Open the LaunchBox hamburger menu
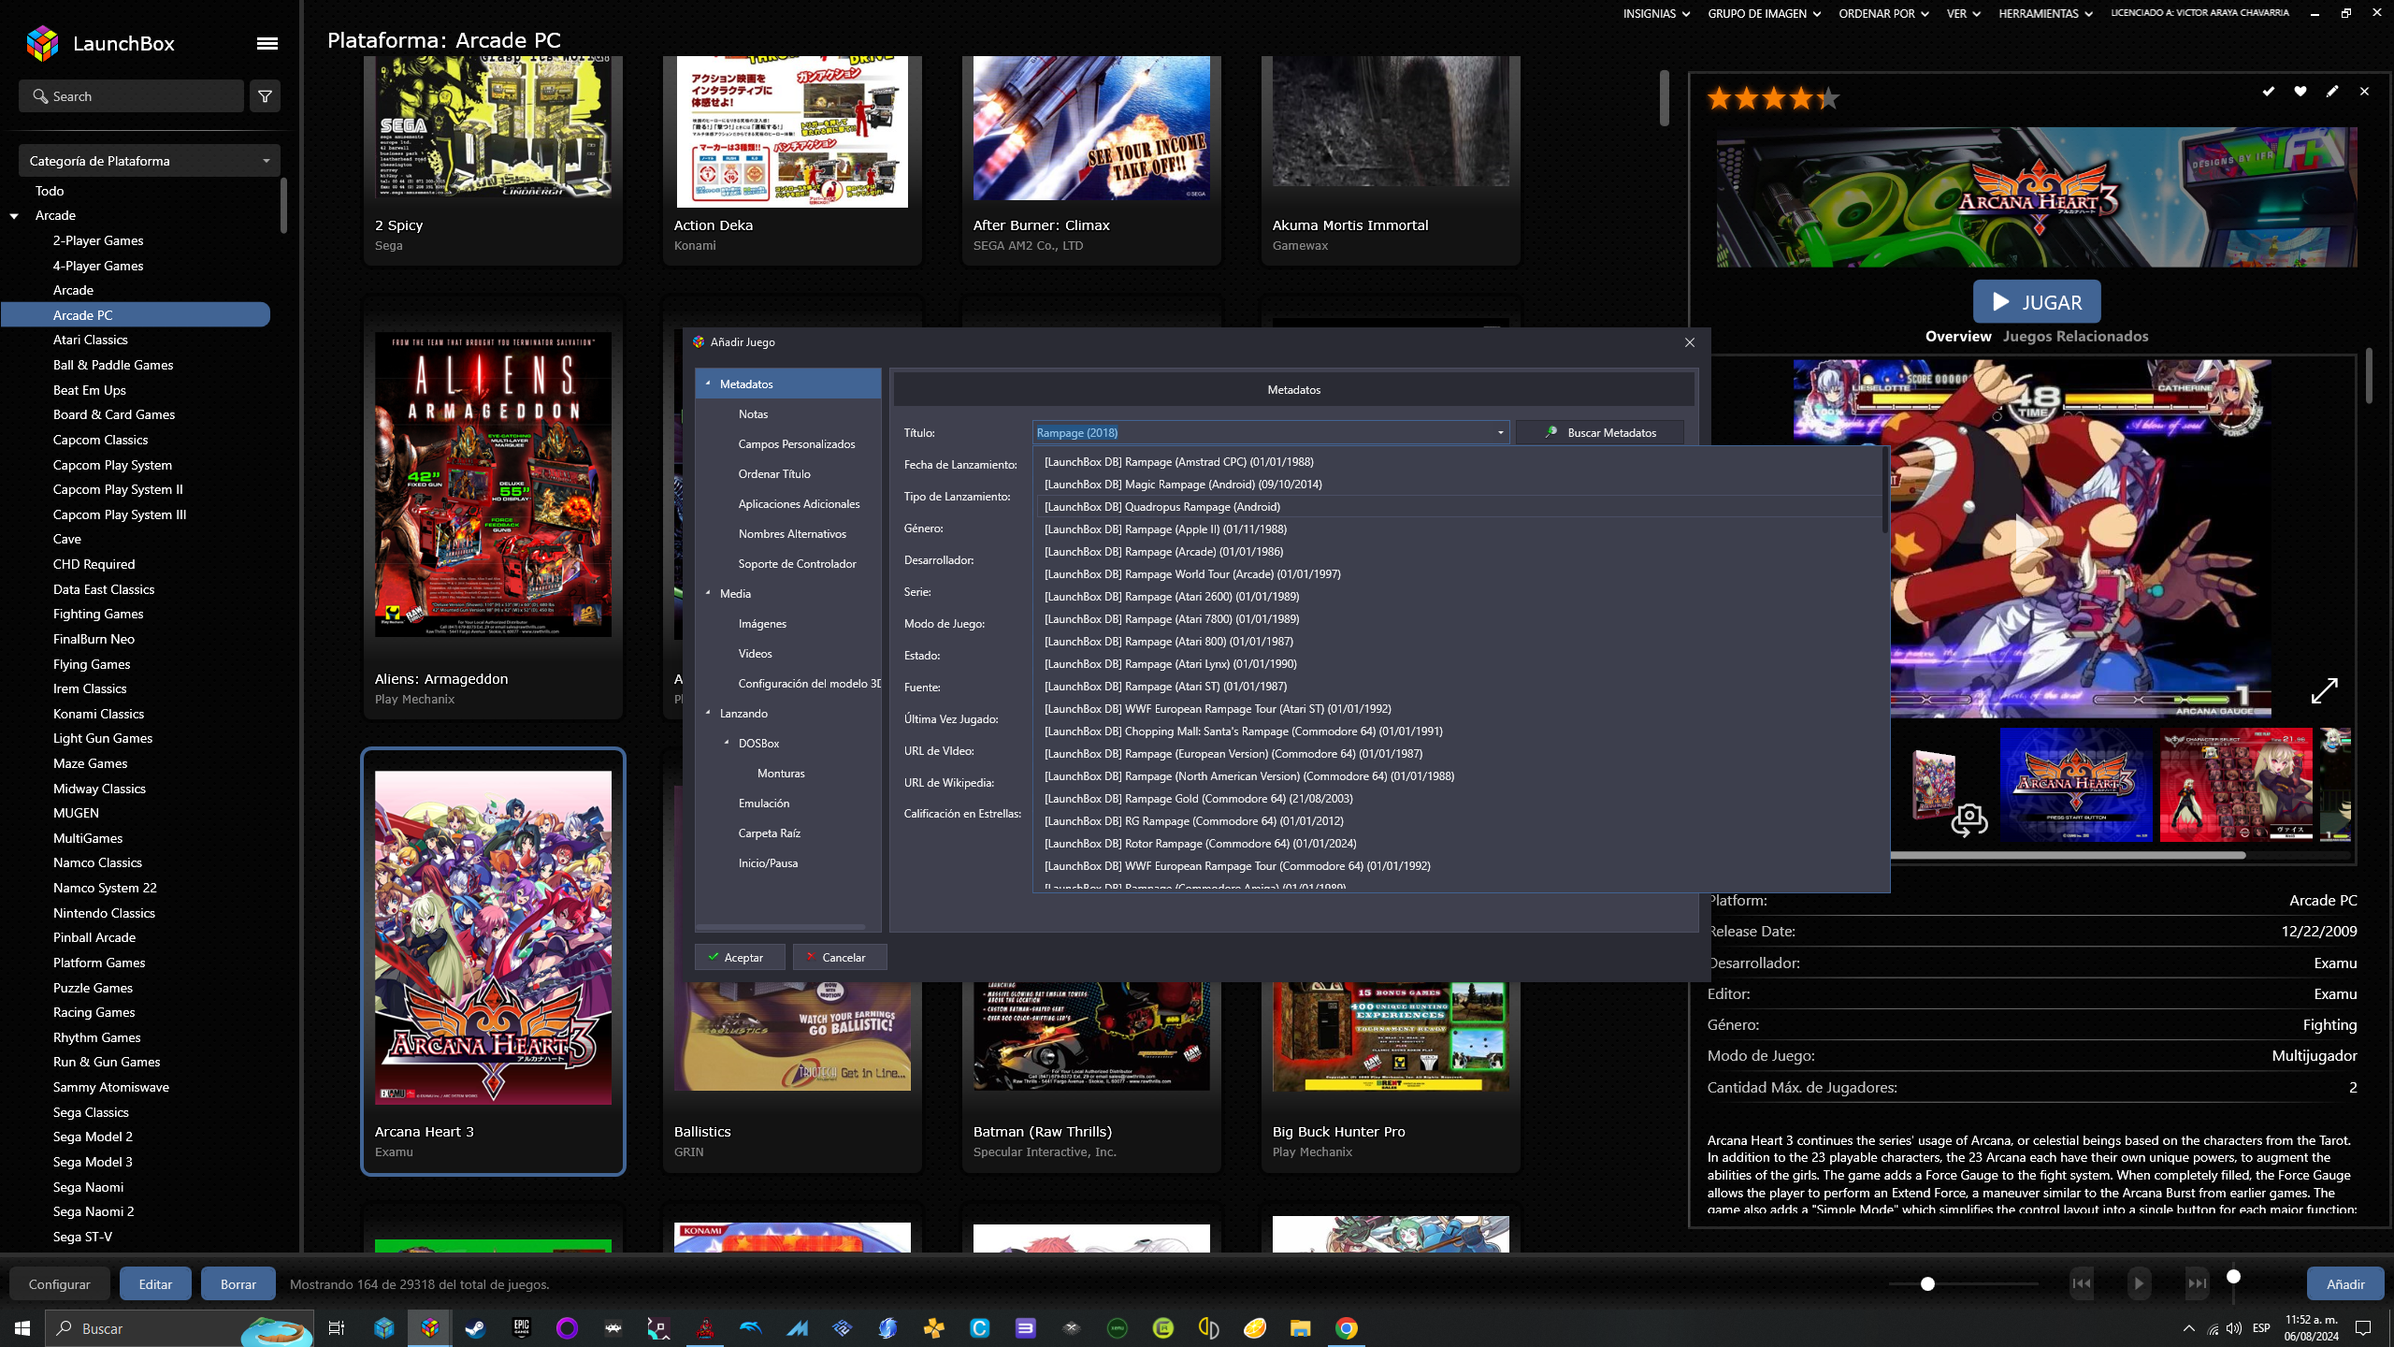The height and width of the screenshot is (1347, 2394). point(267,43)
